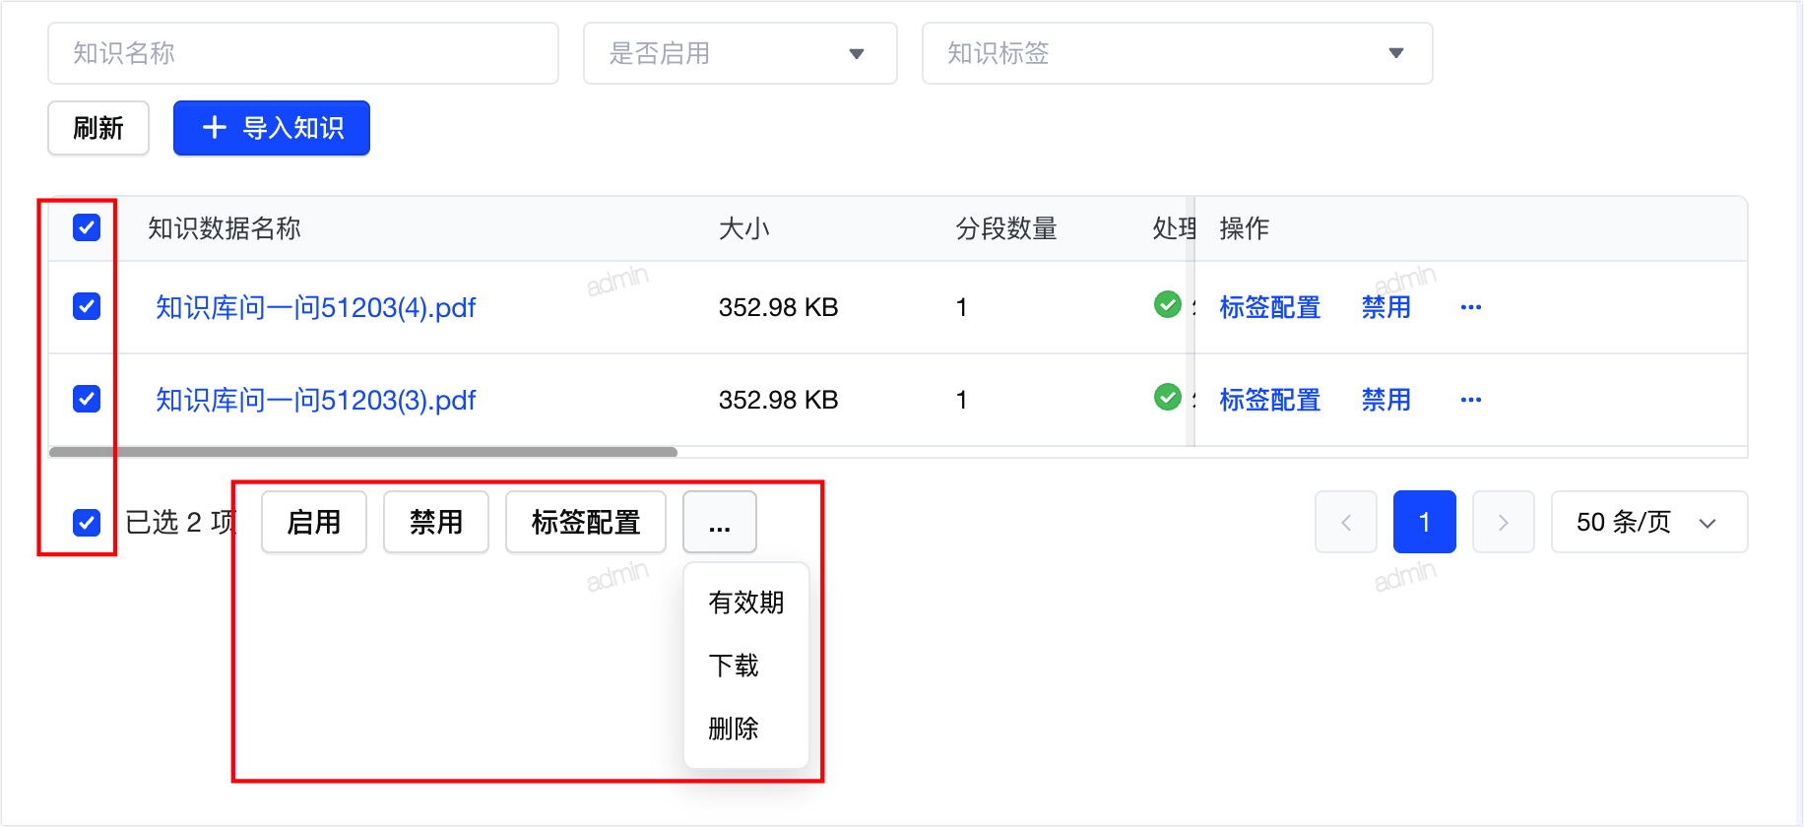Screen dimensions: 1804x827
Task: Open the 是否启用 dropdown
Action: (x=741, y=53)
